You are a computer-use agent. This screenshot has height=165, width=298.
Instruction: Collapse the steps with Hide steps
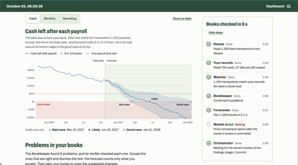pyautogui.click(x=216, y=32)
